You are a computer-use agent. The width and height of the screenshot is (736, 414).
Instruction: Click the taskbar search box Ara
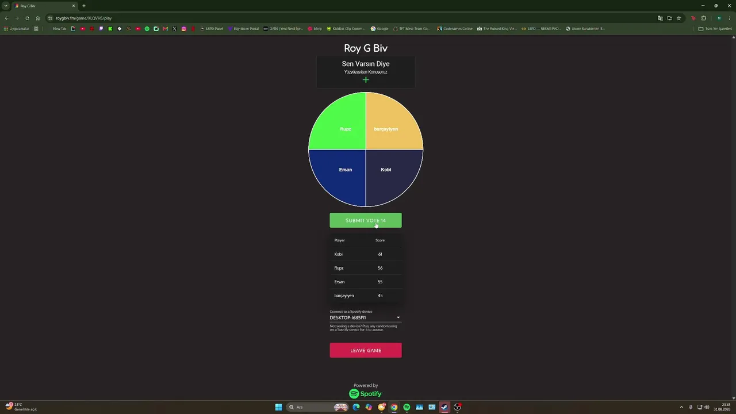click(318, 407)
